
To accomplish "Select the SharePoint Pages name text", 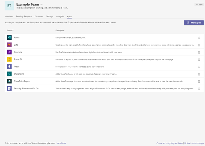I will tap(22, 81).
